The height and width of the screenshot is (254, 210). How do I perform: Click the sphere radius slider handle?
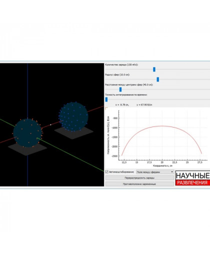click(158, 79)
